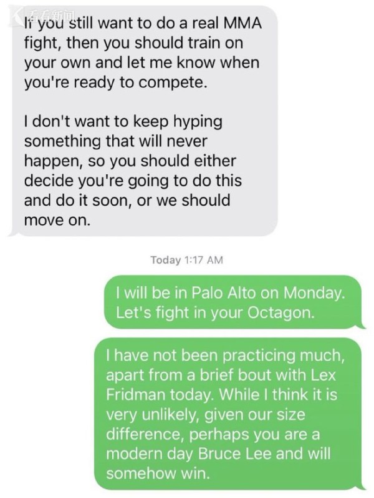Select the gray bubble's paragraph about hyping
The width and height of the screenshot is (374, 498).
[133, 170]
